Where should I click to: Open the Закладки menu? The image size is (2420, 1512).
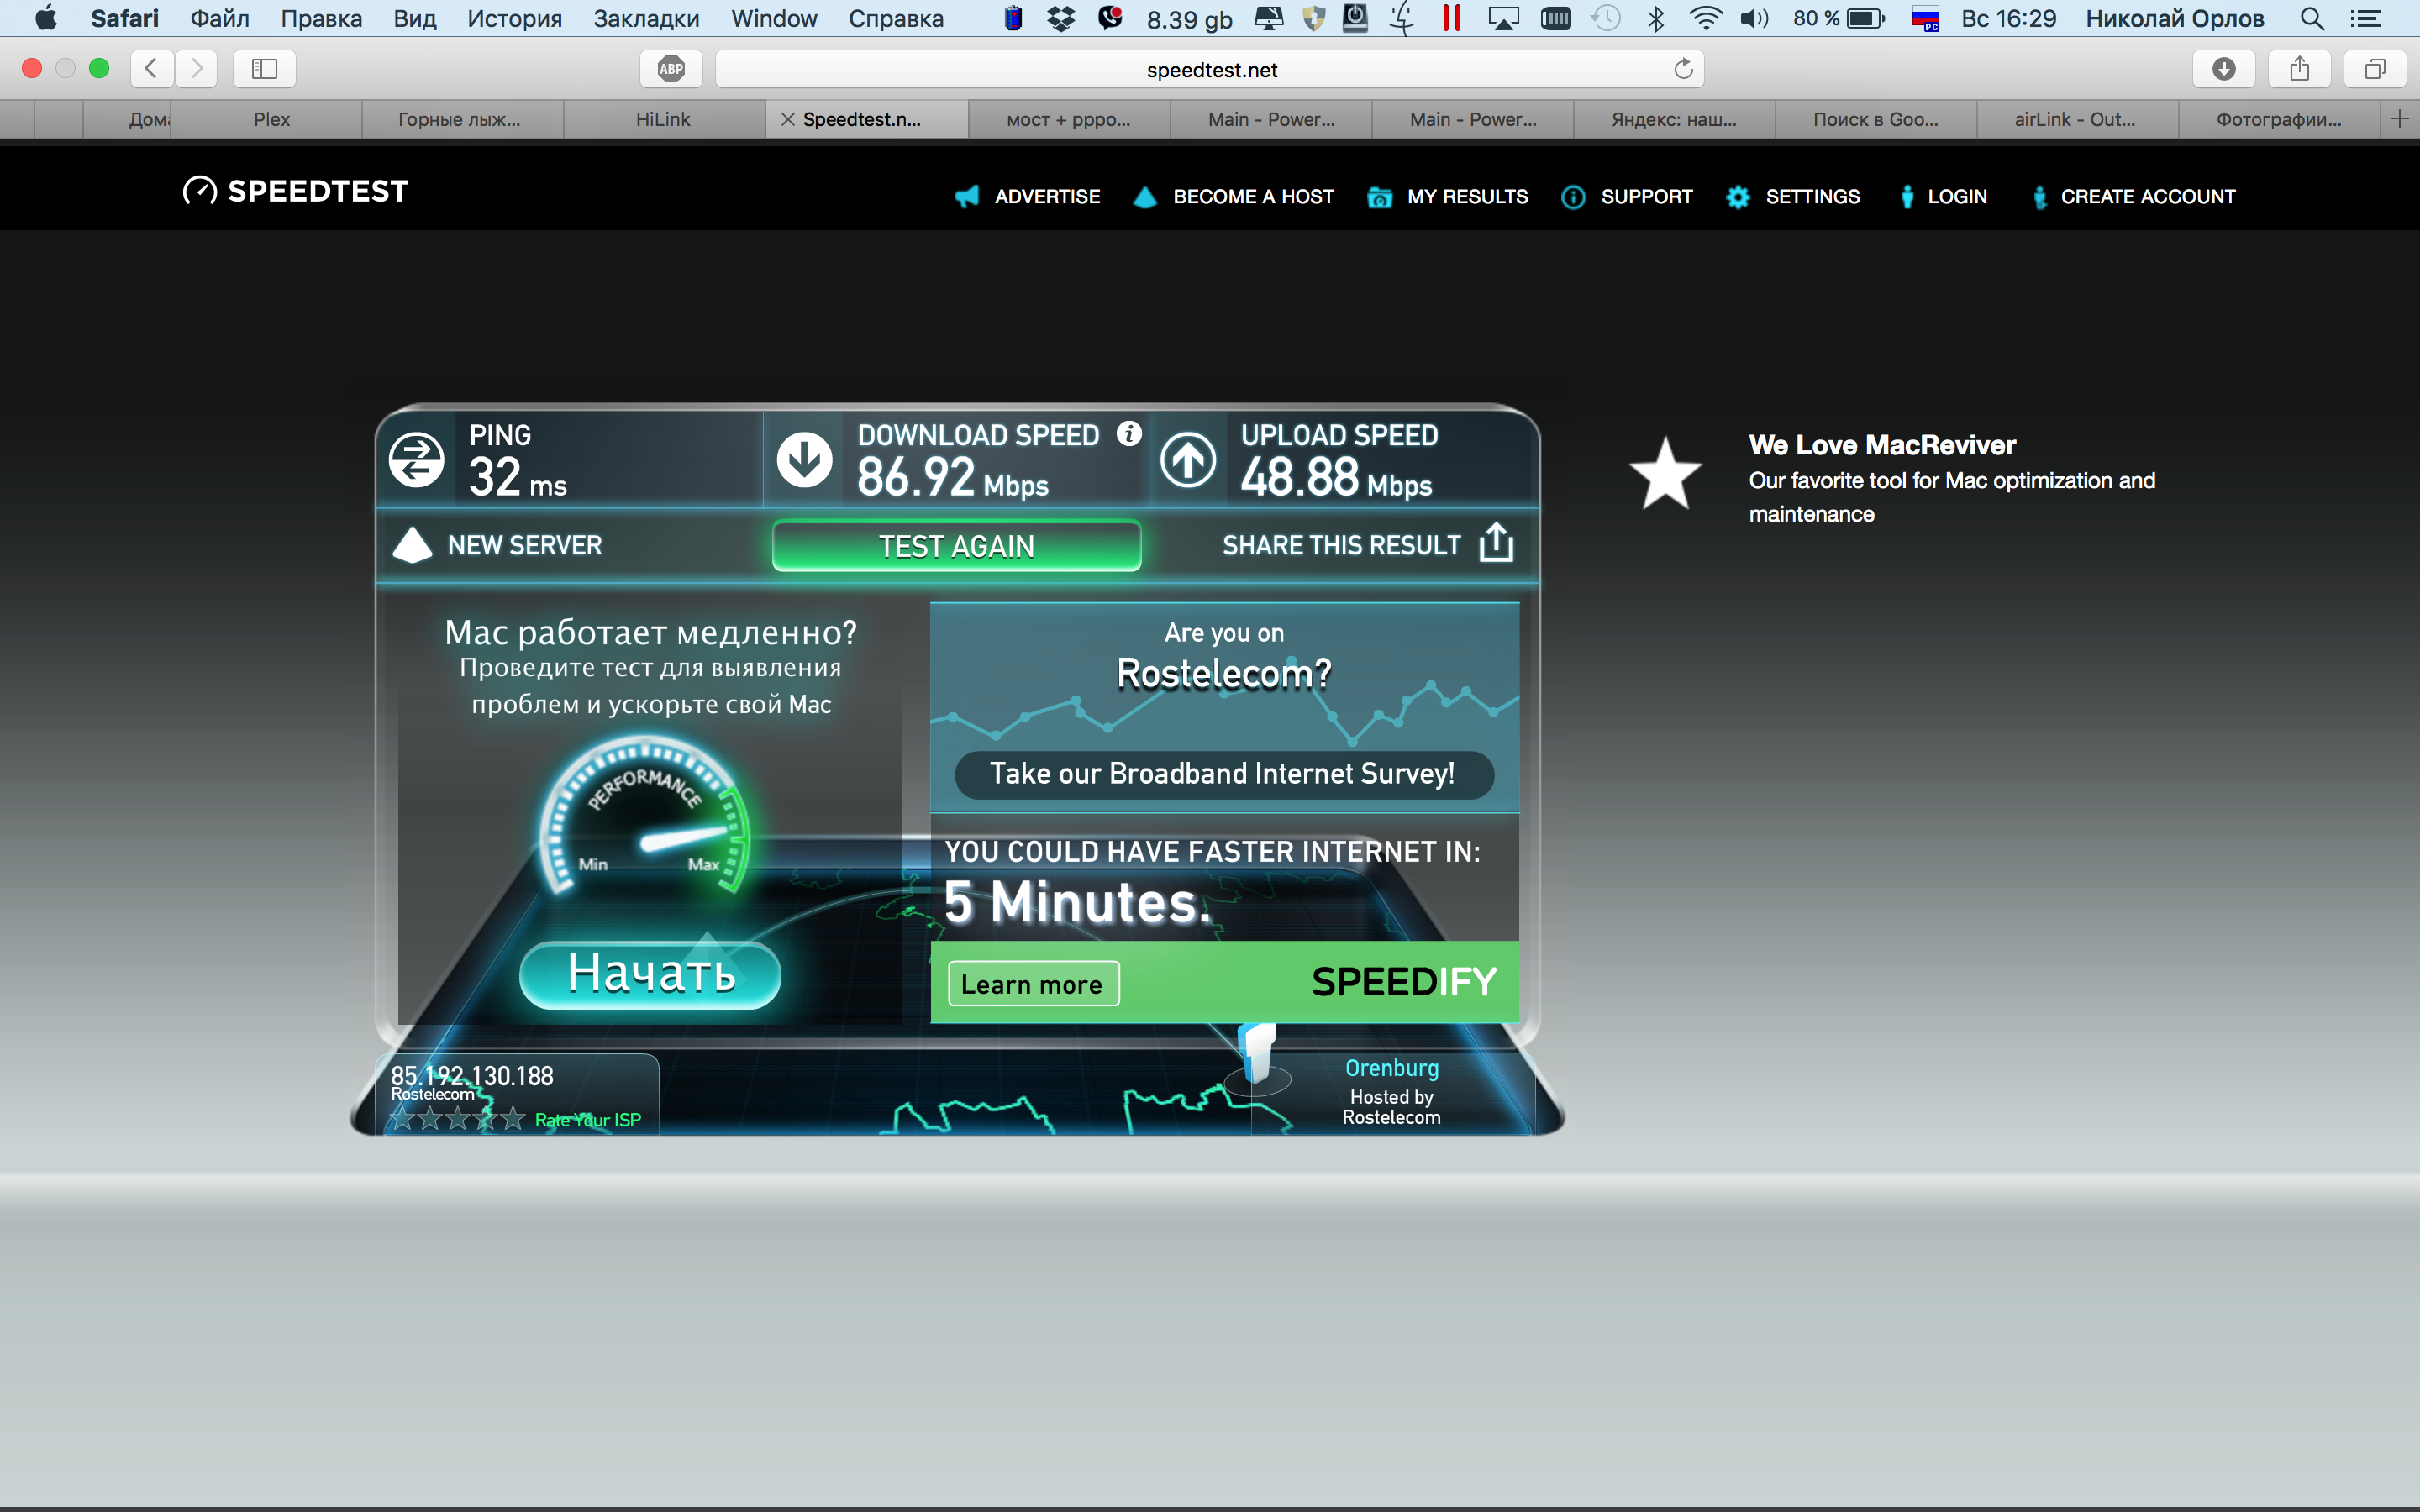pyautogui.click(x=646, y=18)
